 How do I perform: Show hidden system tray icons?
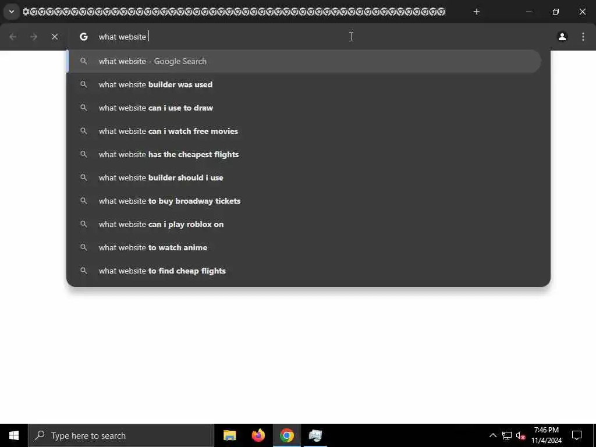492,435
